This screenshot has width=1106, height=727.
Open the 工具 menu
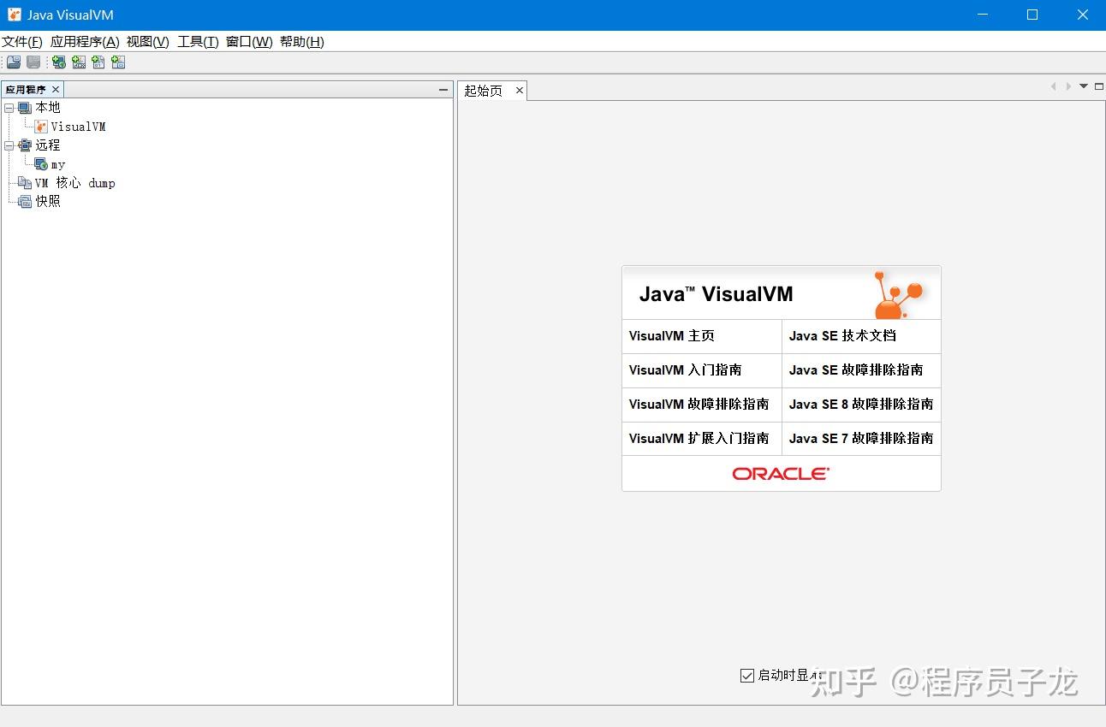click(x=197, y=41)
